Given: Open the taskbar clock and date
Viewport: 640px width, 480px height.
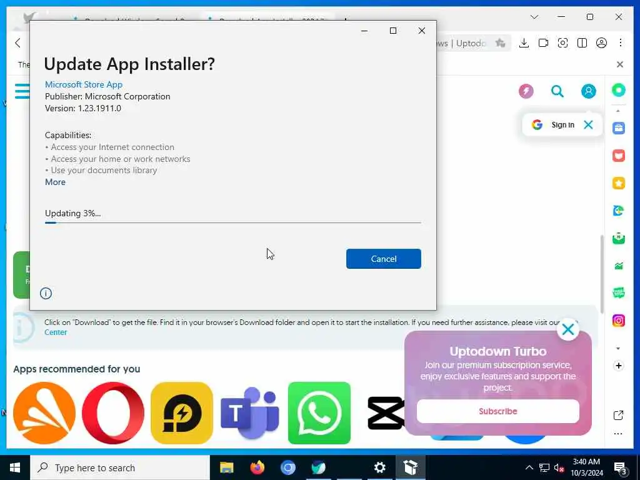Looking at the screenshot, I should point(586,467).
